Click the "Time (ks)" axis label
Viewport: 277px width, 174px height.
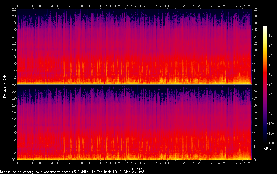tap(134, 168)
